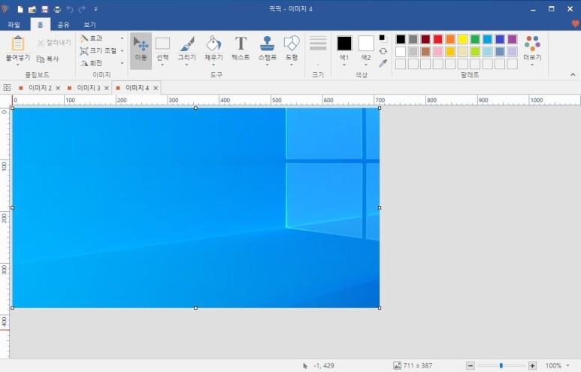Screen dimensions: 581x372
Task: Select the 스탬프 stamp tool
Action: point(267,47)
